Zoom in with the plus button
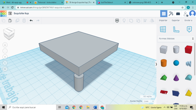 (x=5, y=57)
